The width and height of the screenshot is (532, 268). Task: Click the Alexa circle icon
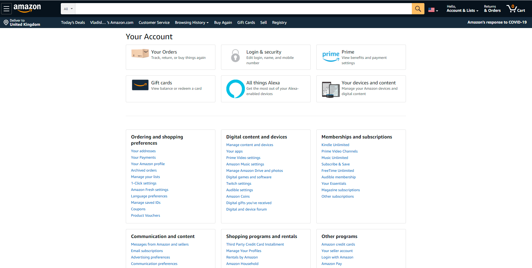click(235, 89)
